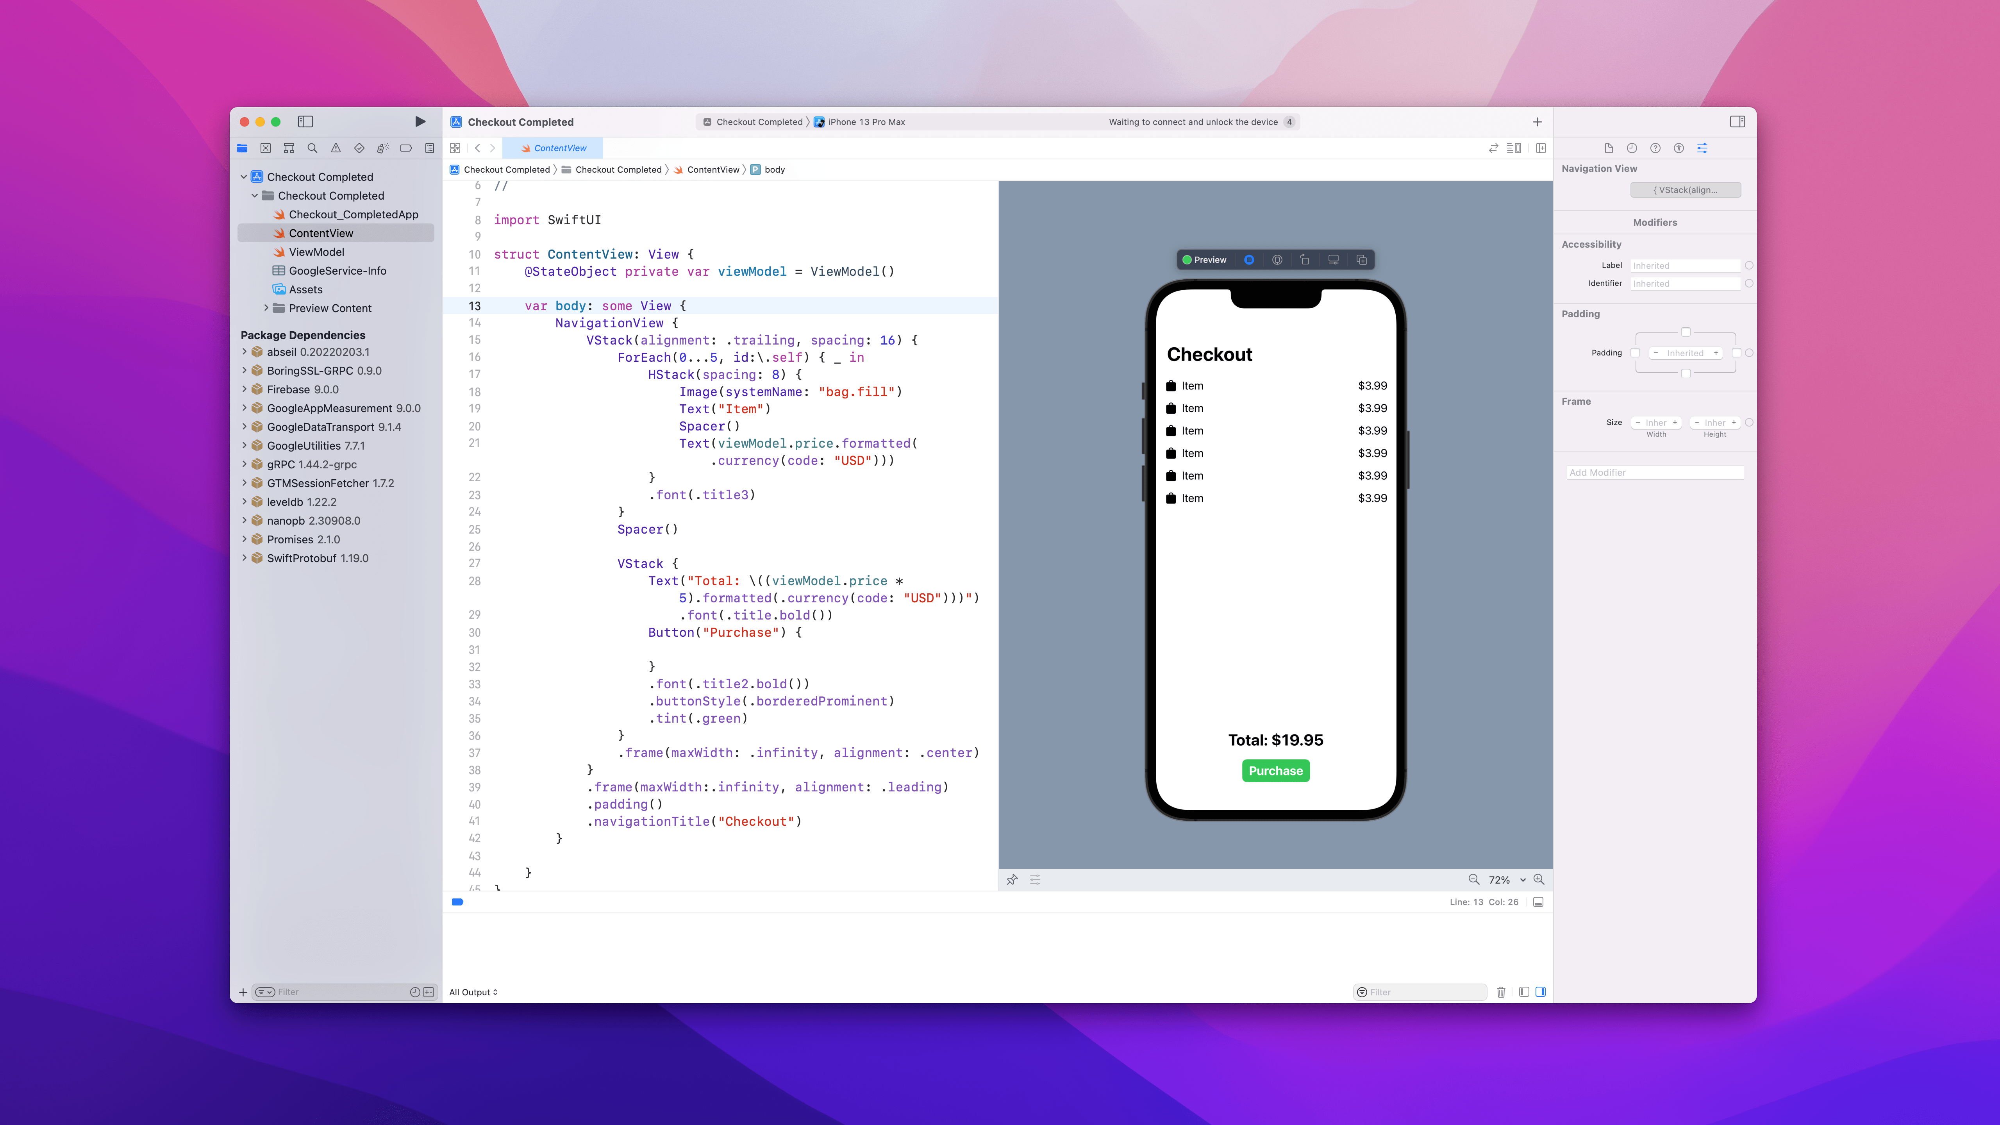
Task: Click the zoom in magnifier in canvas
Action: pyautogui.click(x=1539, y=880)
